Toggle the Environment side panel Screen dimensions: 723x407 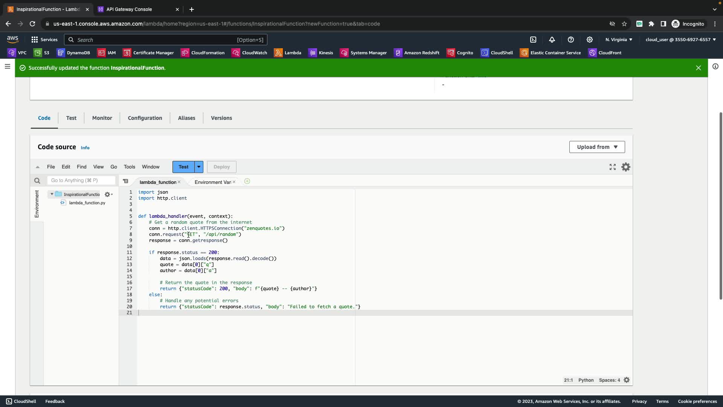37,204
